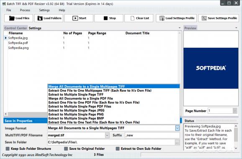
Task: Click the Load Folders button label
Action: point(52,18)
